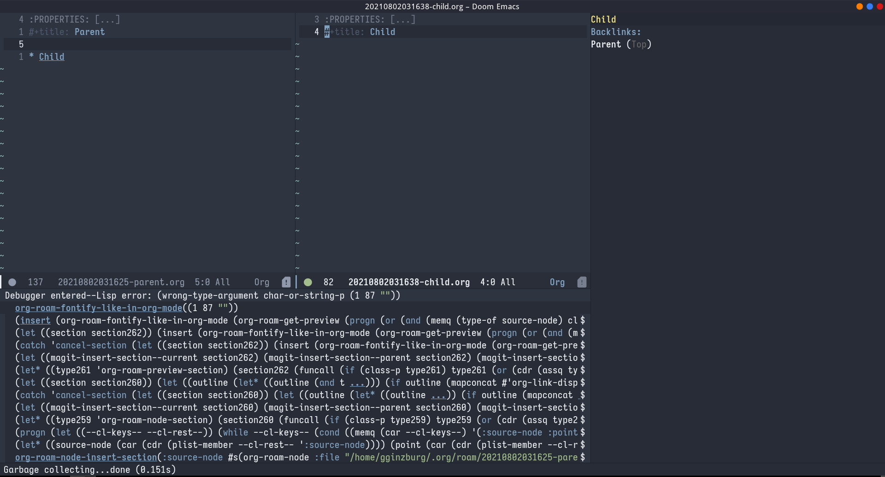The image size is (885, 477).
Task: Click the Org mode name in child modeline
Action: (557, 282)
